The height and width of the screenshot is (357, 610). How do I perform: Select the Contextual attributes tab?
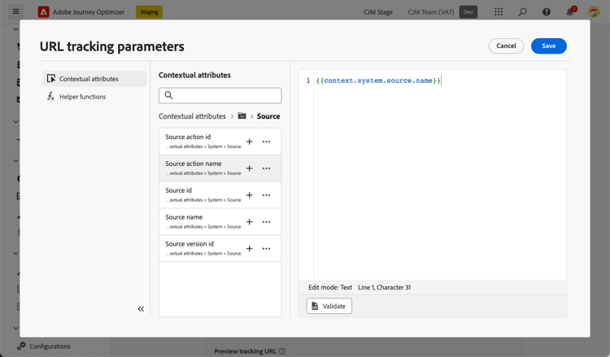(89, 79)
